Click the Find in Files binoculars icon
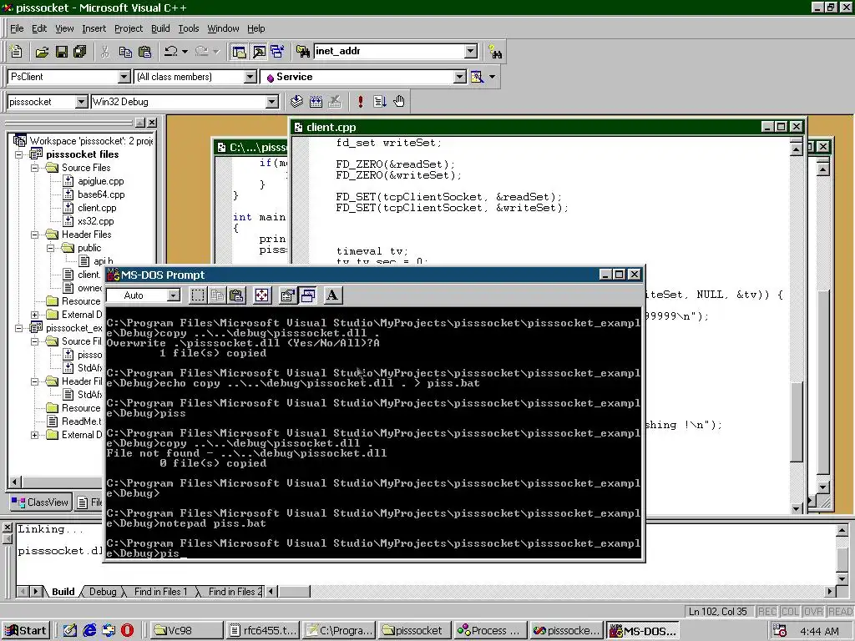 tap(302, 52)
